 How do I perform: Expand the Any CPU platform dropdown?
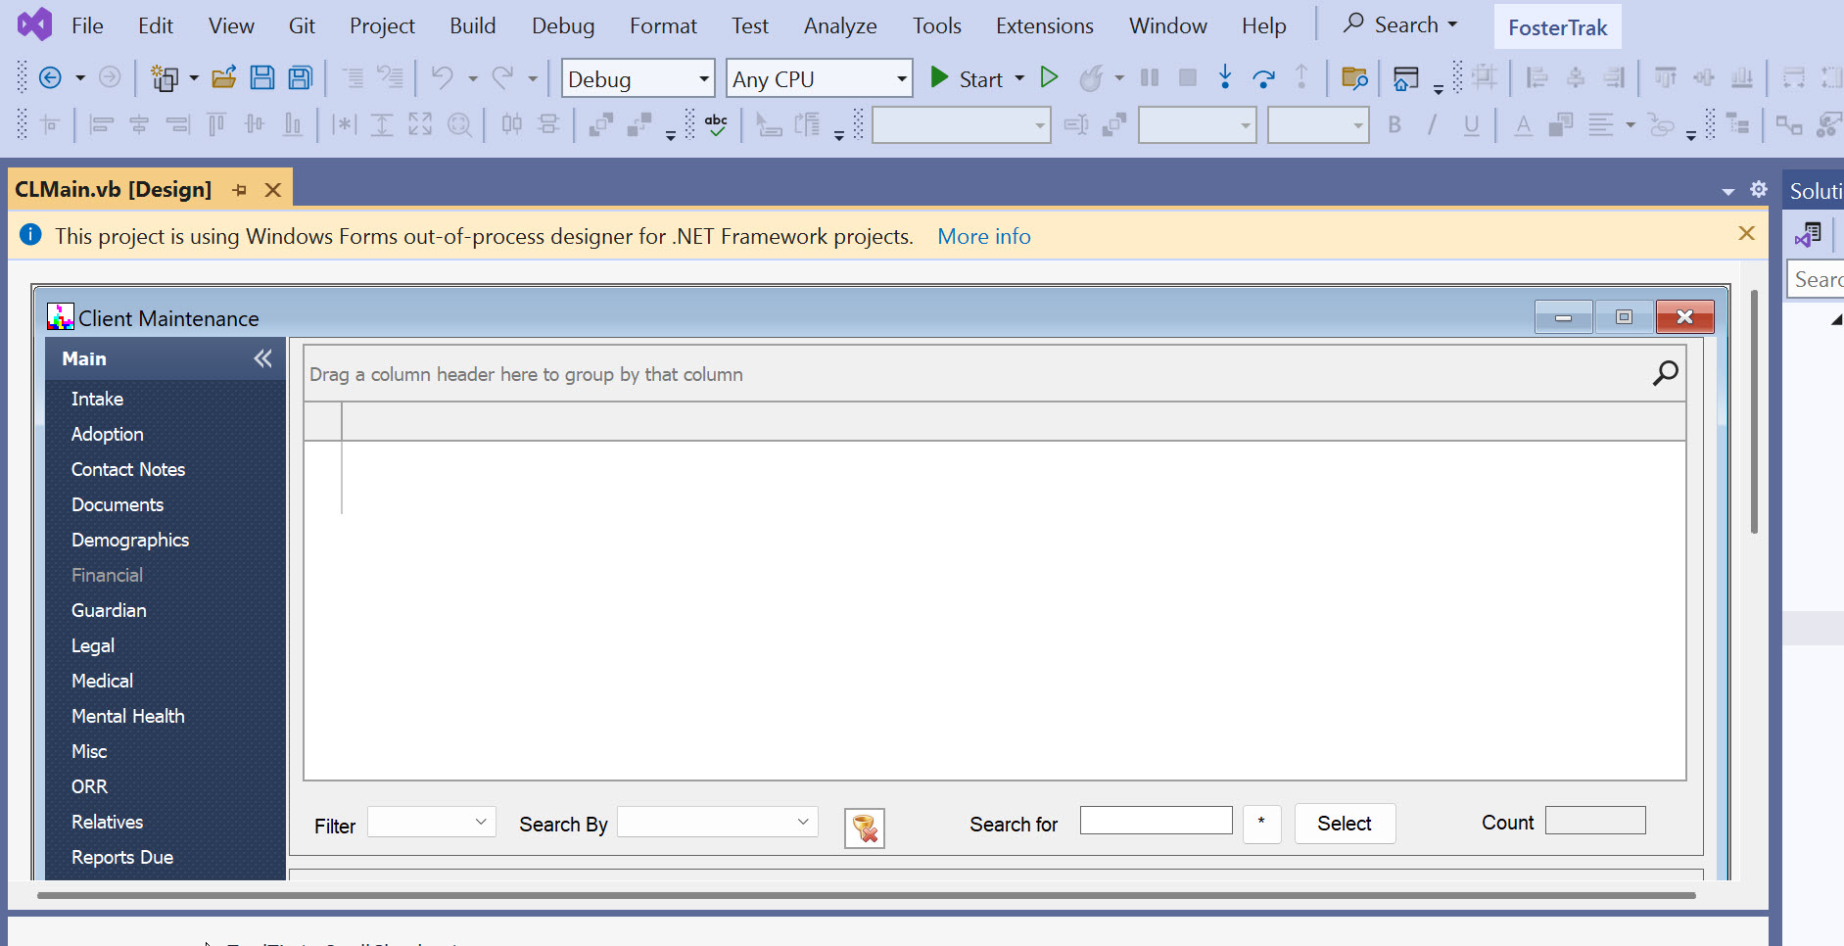click(819, 79)
